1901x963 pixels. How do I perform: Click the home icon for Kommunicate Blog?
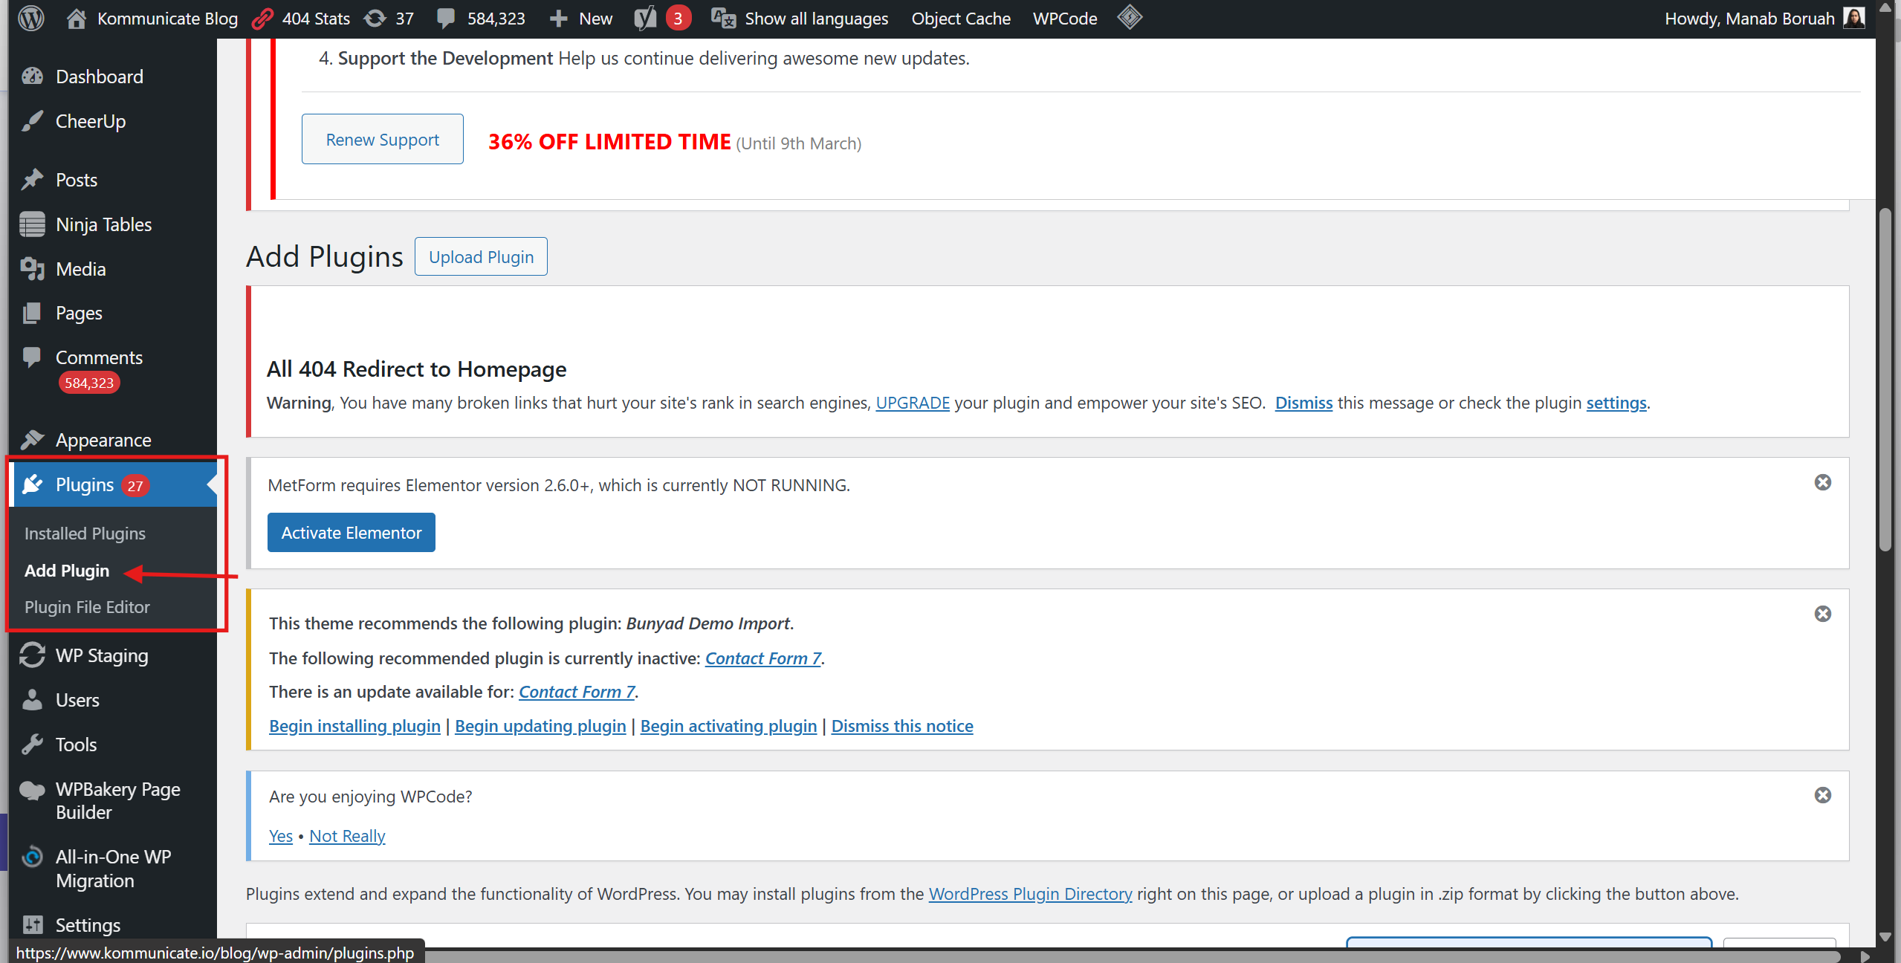(x=76, y=18)
